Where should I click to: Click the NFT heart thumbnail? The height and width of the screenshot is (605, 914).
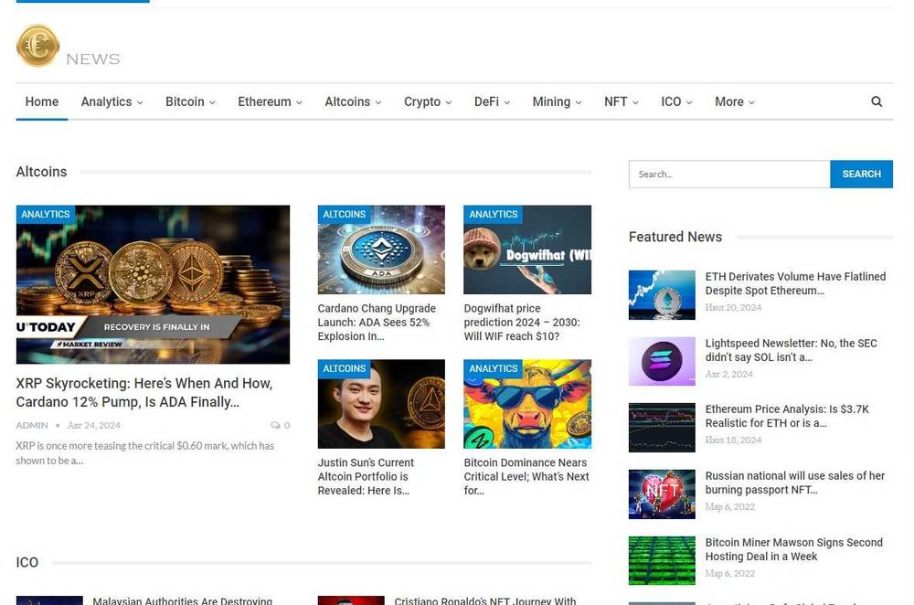[x=662, y=494]
